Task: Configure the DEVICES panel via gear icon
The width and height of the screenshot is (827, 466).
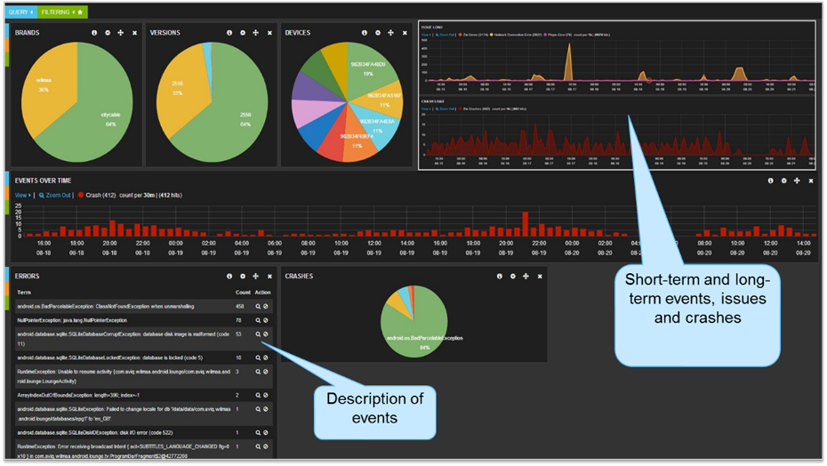Action: [x=378, y=33]
